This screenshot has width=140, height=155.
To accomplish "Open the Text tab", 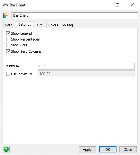I will (x=38, y=25).
